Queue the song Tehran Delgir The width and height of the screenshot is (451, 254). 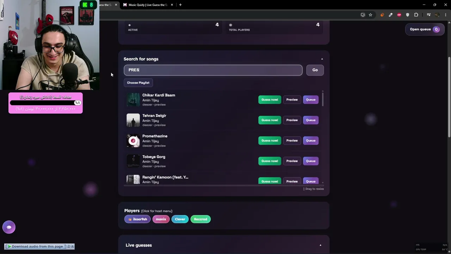pyautogui.click(x=311, y=120)
